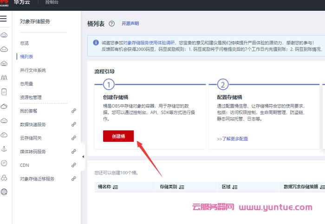Click the blue info icon in the banner
The width and height of the screenshot is (325, 224).
(96, 42)
